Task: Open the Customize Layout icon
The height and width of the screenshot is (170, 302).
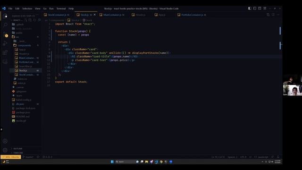Action: click(265, 8)
